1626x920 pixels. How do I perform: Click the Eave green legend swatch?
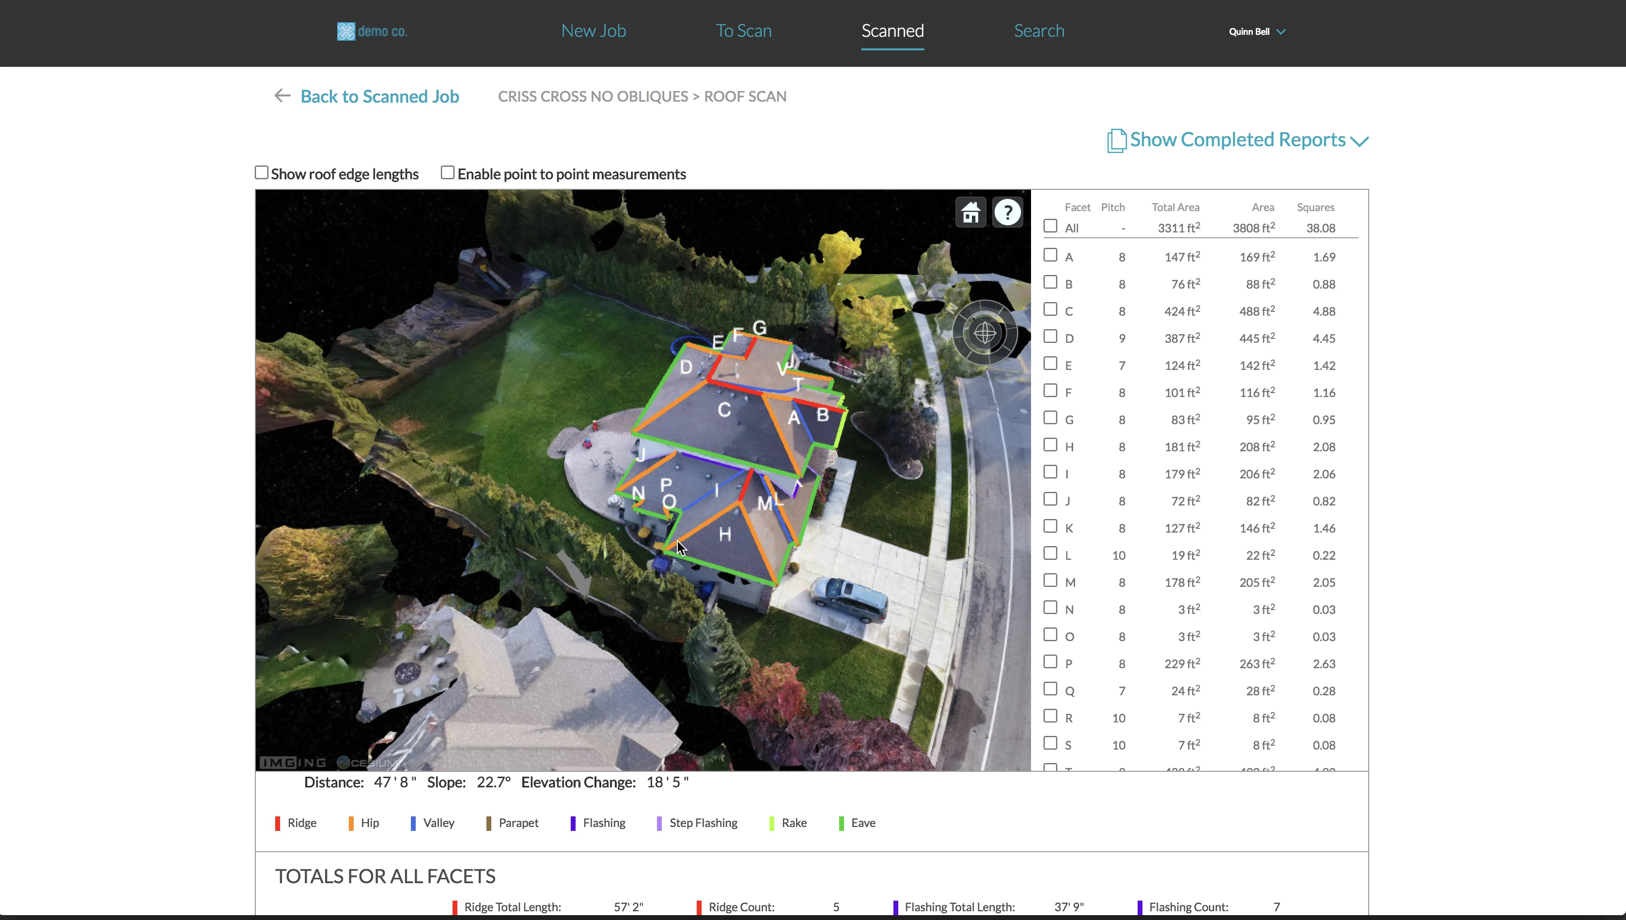[x=842, y=823]
